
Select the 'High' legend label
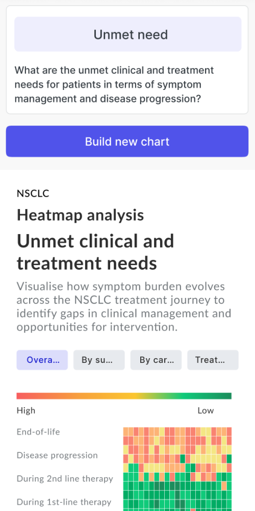pos(25,411)
